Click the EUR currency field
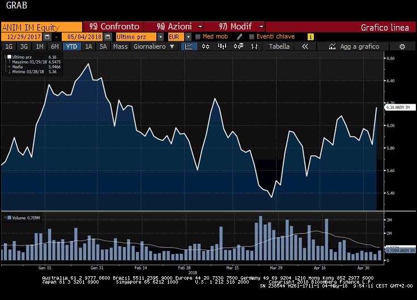The height and width of the screenshot is (300, 417). click(176, 37)
